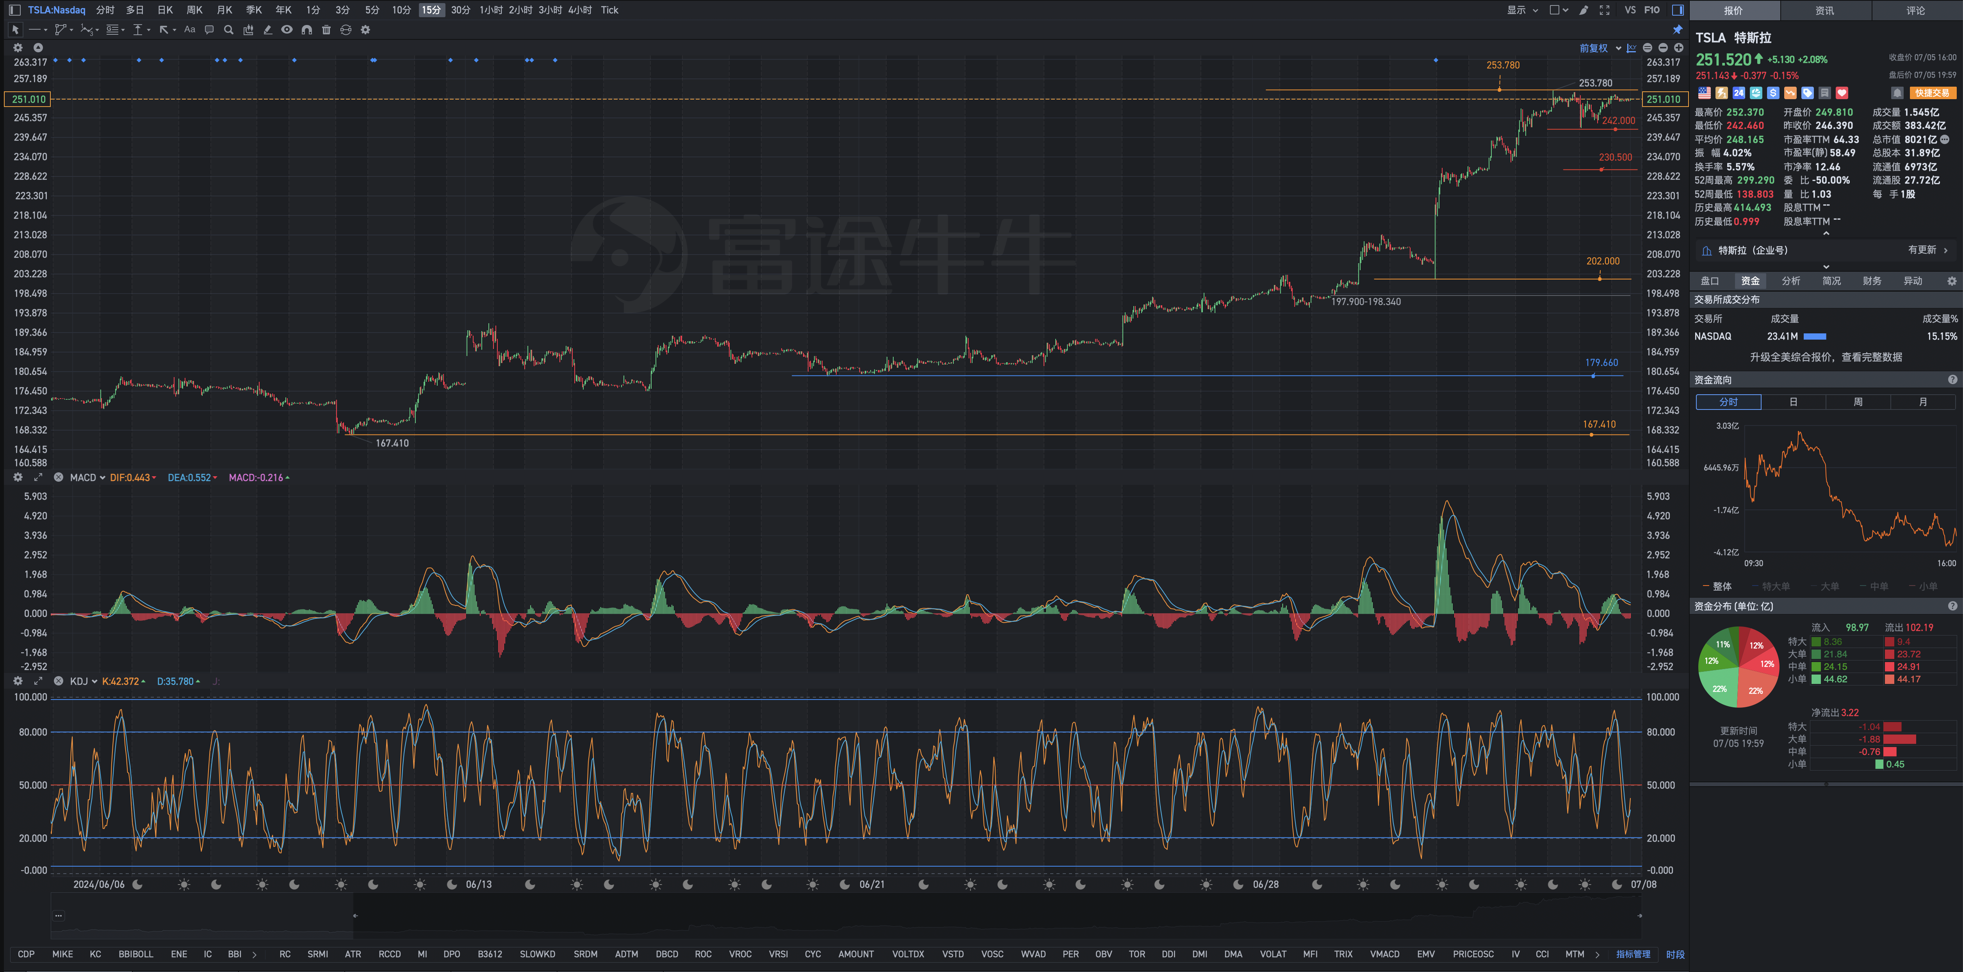Image resolution: width=1963 pixels, height=972 pixels.
Task: Delete all drawings with trash icon
Action: coord(326,30)
